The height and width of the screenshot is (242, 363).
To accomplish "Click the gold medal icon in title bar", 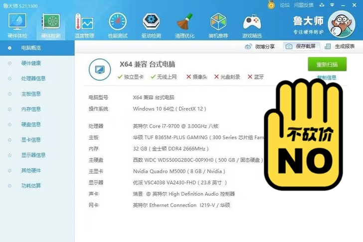I will point(271,5).
